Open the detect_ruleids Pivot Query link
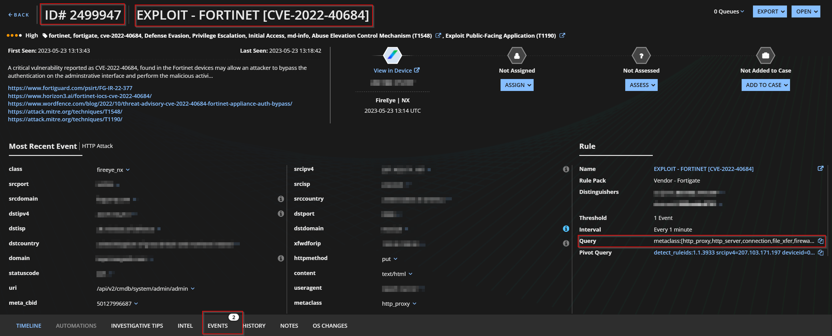The width and height of the screenshot is (832, 336). point(734,252)
